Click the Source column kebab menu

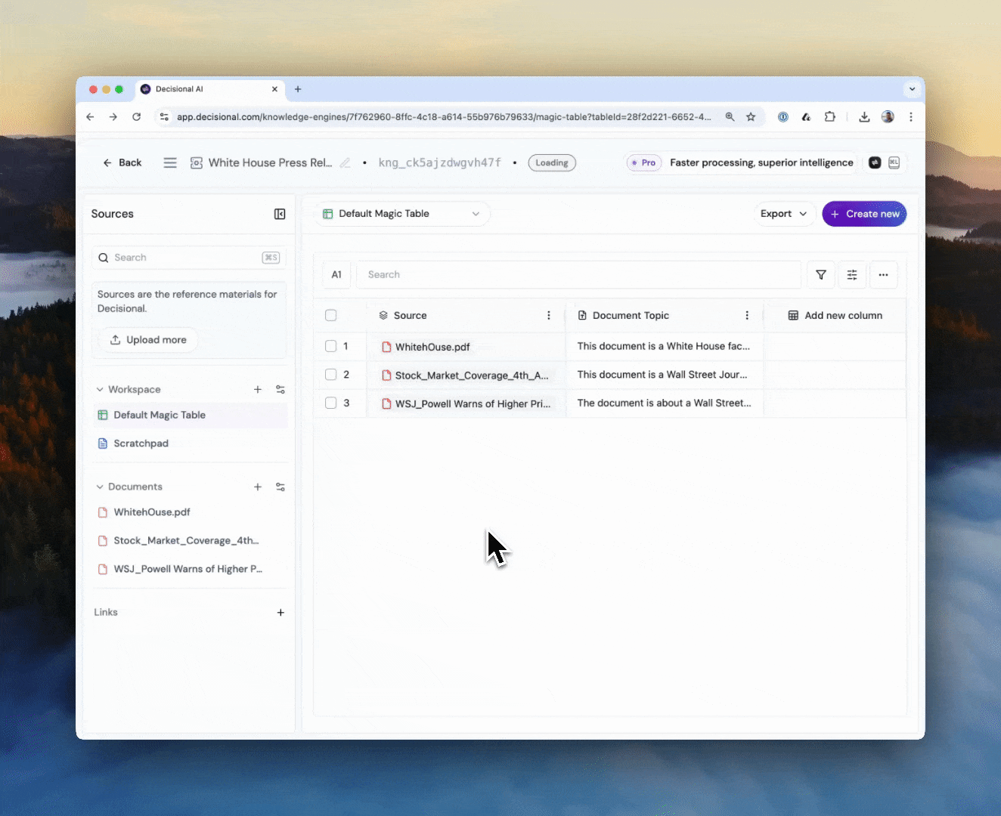pos(549,315)
